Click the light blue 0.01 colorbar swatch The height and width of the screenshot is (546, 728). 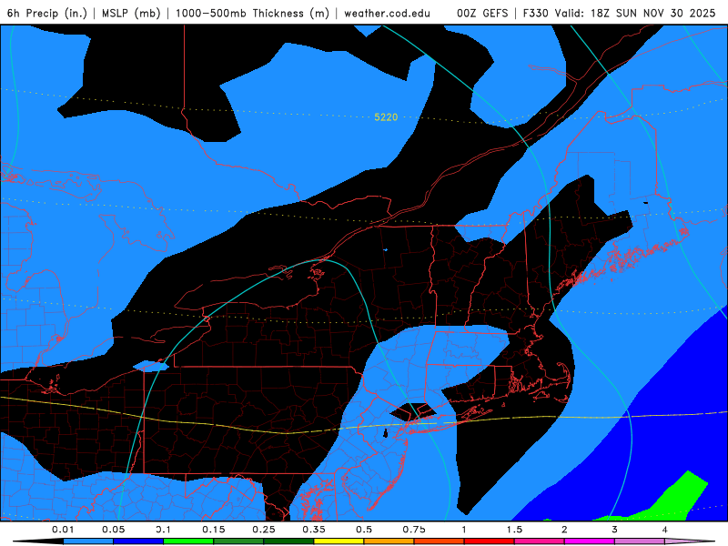coord(88,541)
